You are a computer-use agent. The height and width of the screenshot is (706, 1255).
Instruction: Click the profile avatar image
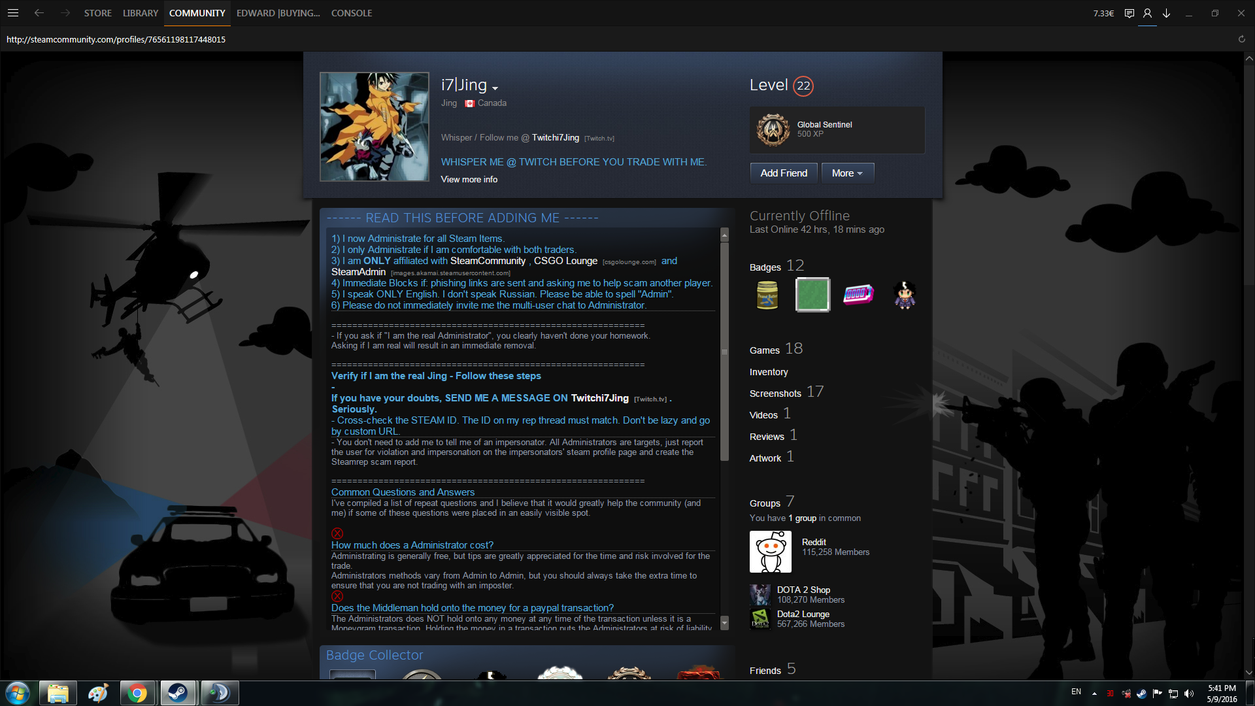[x=374, y=127]
